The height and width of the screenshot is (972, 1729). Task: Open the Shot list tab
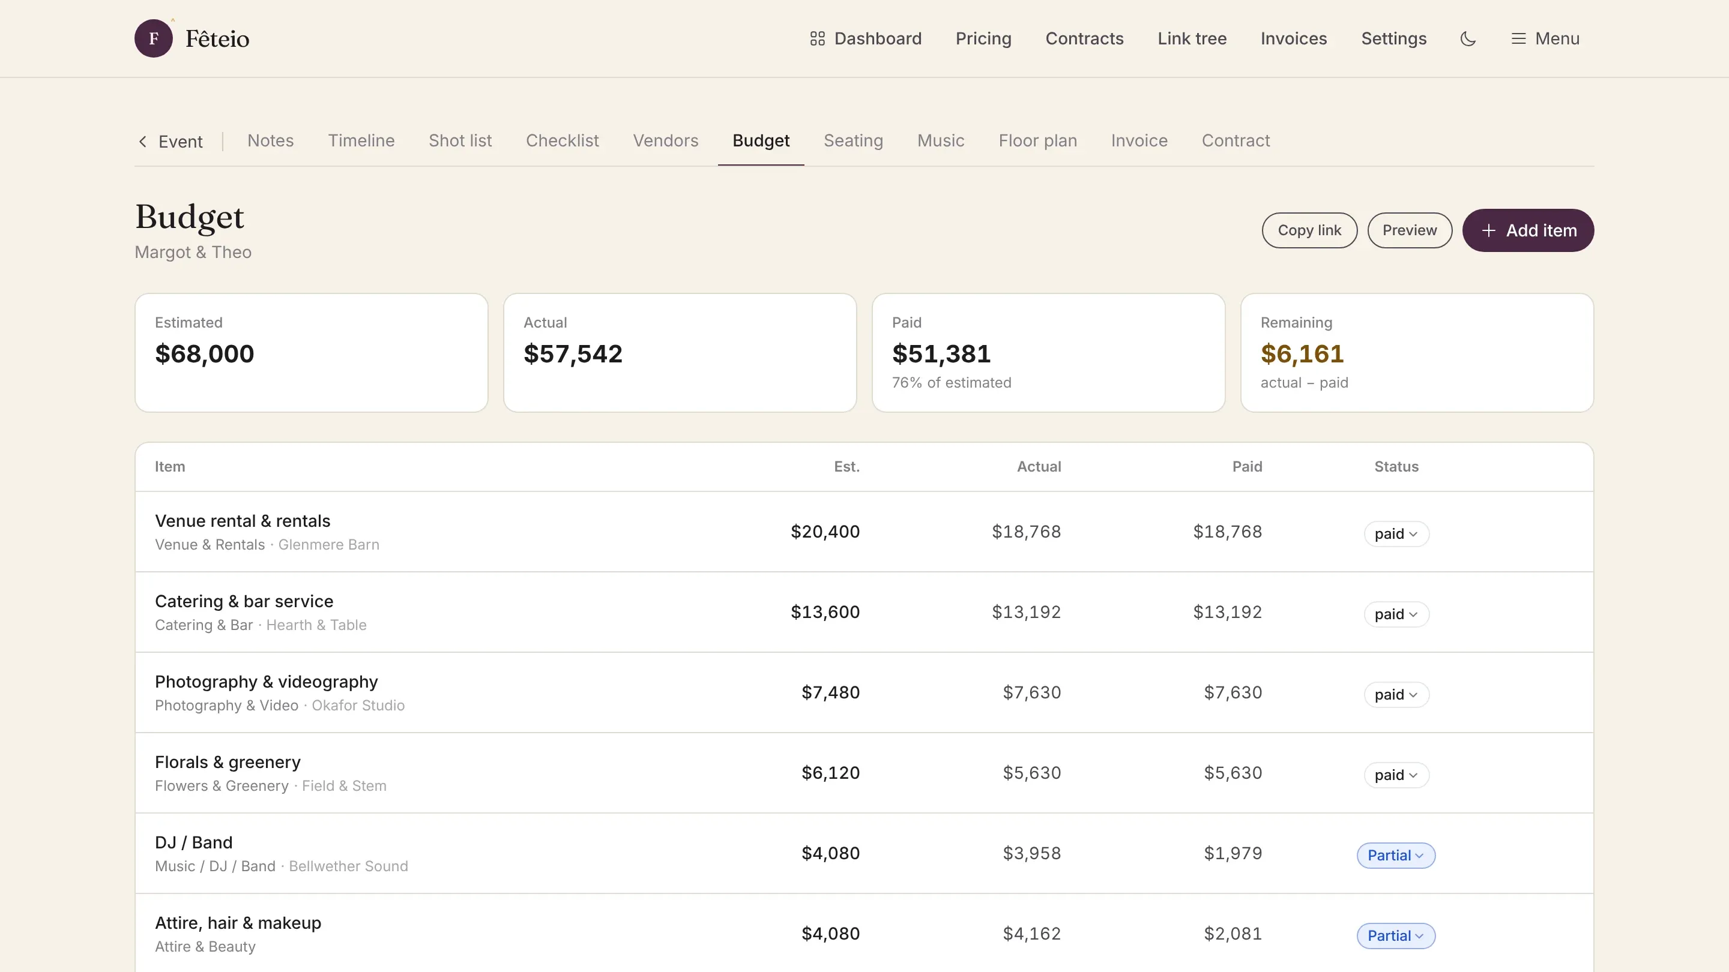click(460, 141)
